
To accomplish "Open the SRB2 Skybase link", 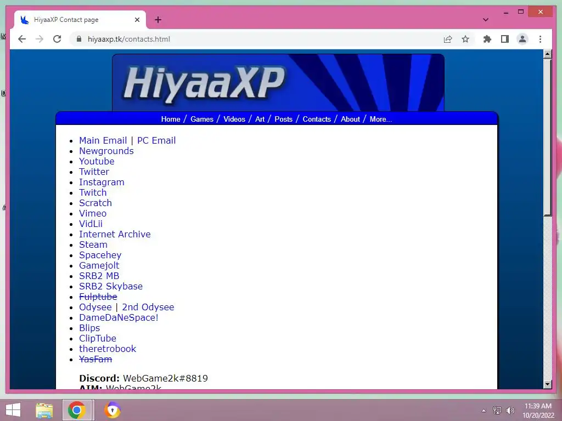I will click(111, 286).
